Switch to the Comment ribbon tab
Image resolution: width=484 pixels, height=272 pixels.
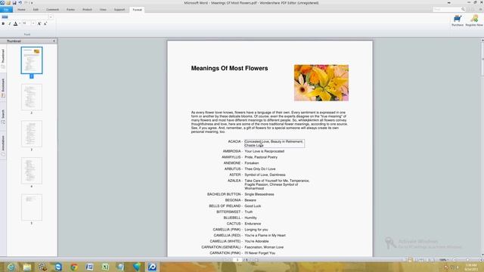click(x=52, y=10)
